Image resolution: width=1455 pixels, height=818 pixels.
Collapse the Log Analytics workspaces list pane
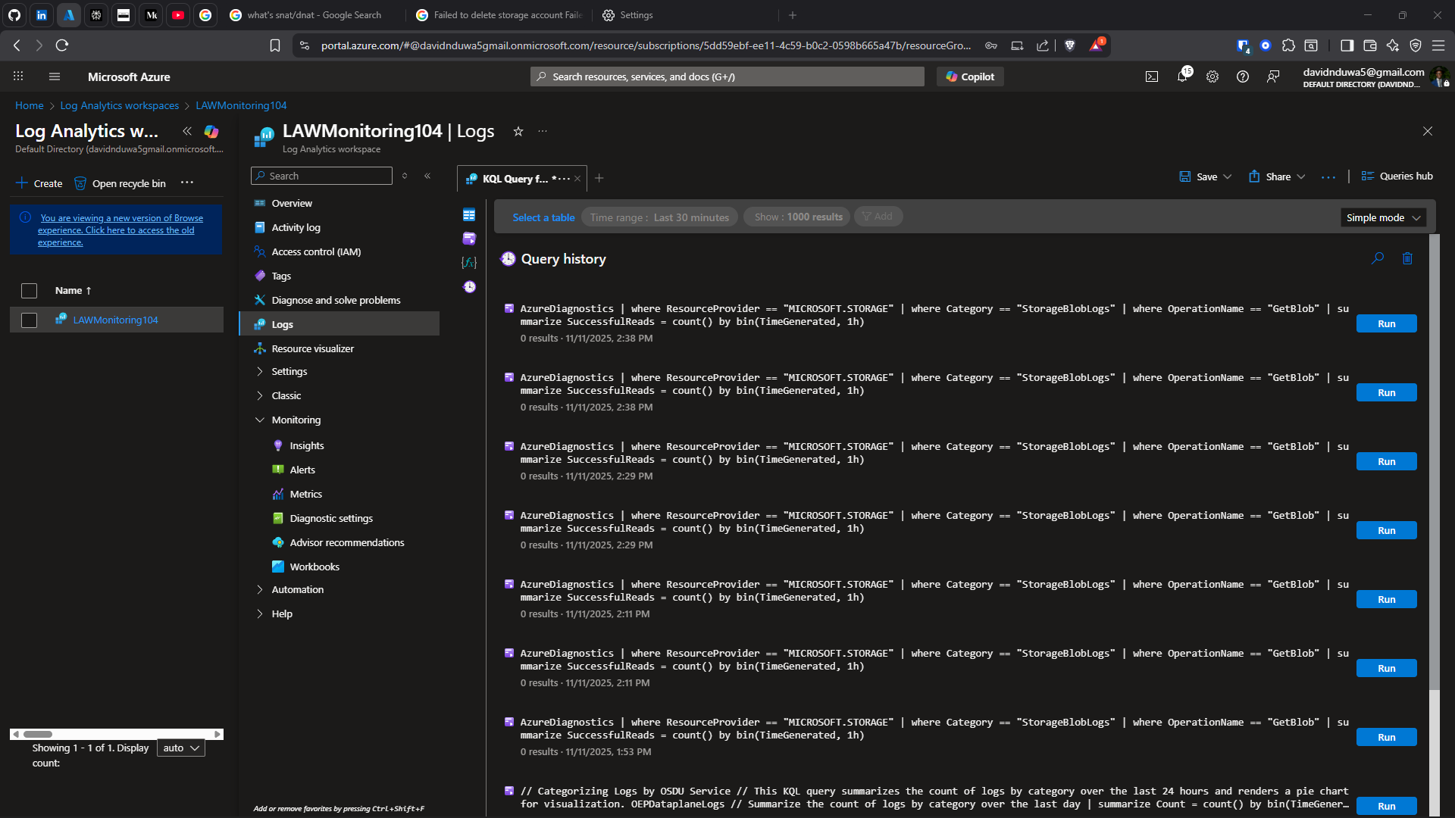(x=187, y=131)
